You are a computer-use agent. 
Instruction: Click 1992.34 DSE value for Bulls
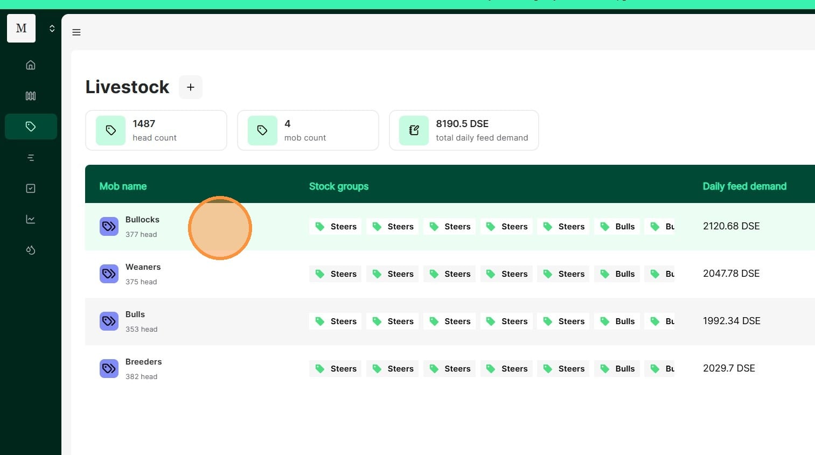pos(732,321)
